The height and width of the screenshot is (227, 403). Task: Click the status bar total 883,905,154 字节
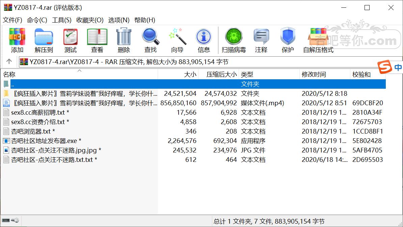point(300,221)
